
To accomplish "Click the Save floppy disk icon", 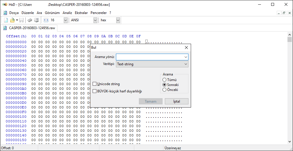I will click(x=22, y=20).
